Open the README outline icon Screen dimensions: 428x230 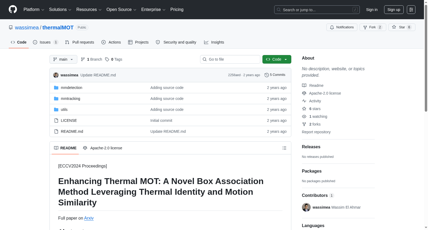[x=284, y=148]
